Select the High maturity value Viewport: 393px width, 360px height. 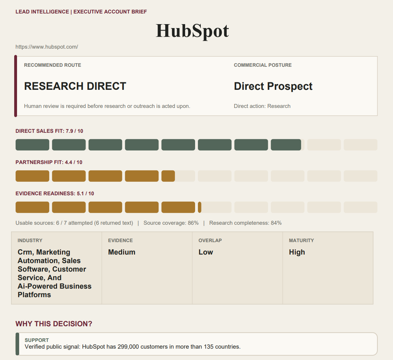click(297, 252)
